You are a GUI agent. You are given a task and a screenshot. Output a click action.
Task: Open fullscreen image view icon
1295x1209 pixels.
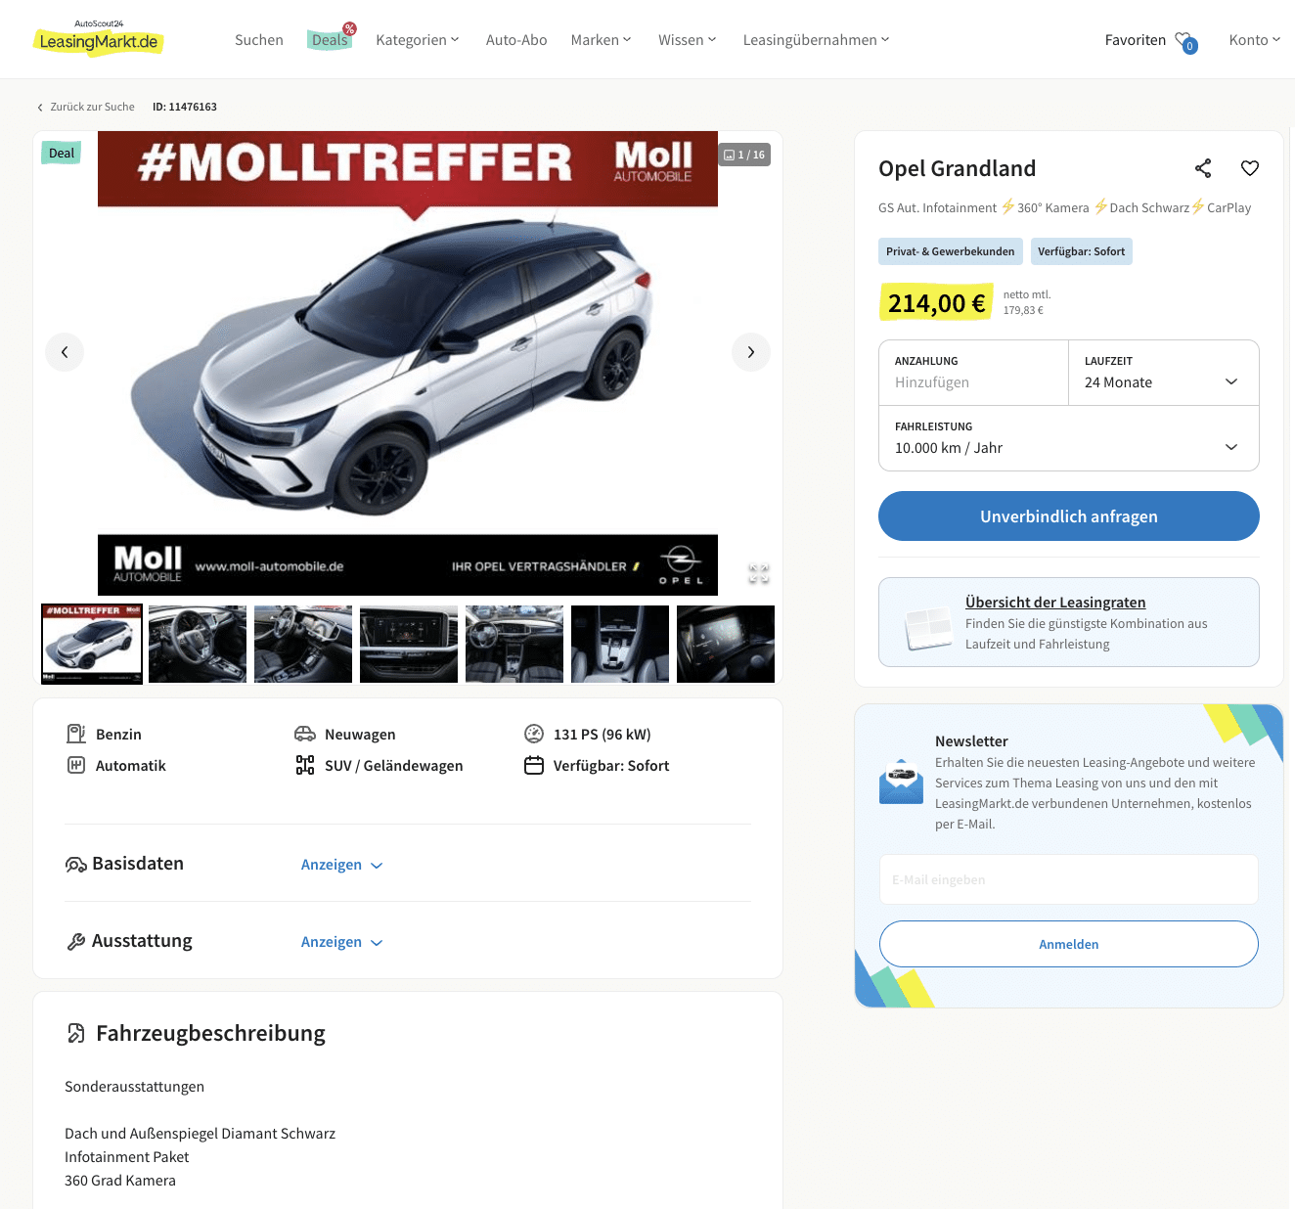(x=759, y=574)
